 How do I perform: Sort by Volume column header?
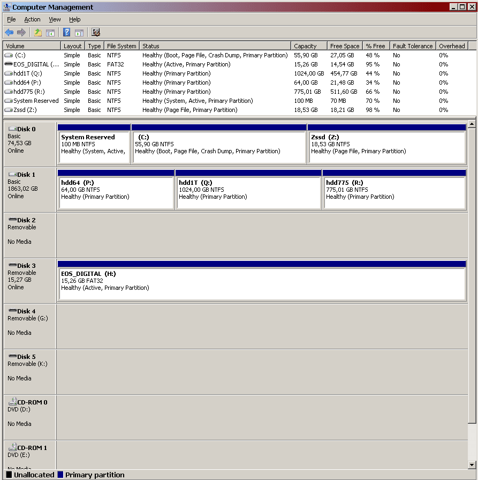[32, 46]
